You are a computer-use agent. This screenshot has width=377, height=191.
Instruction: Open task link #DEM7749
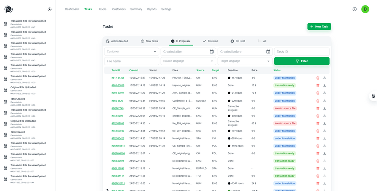coord(117,108)
